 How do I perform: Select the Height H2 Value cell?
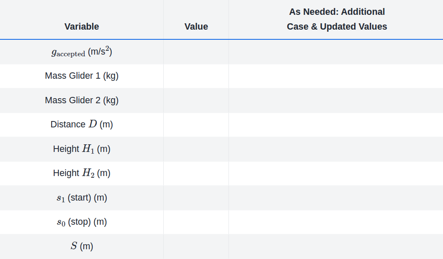(196, 173)
